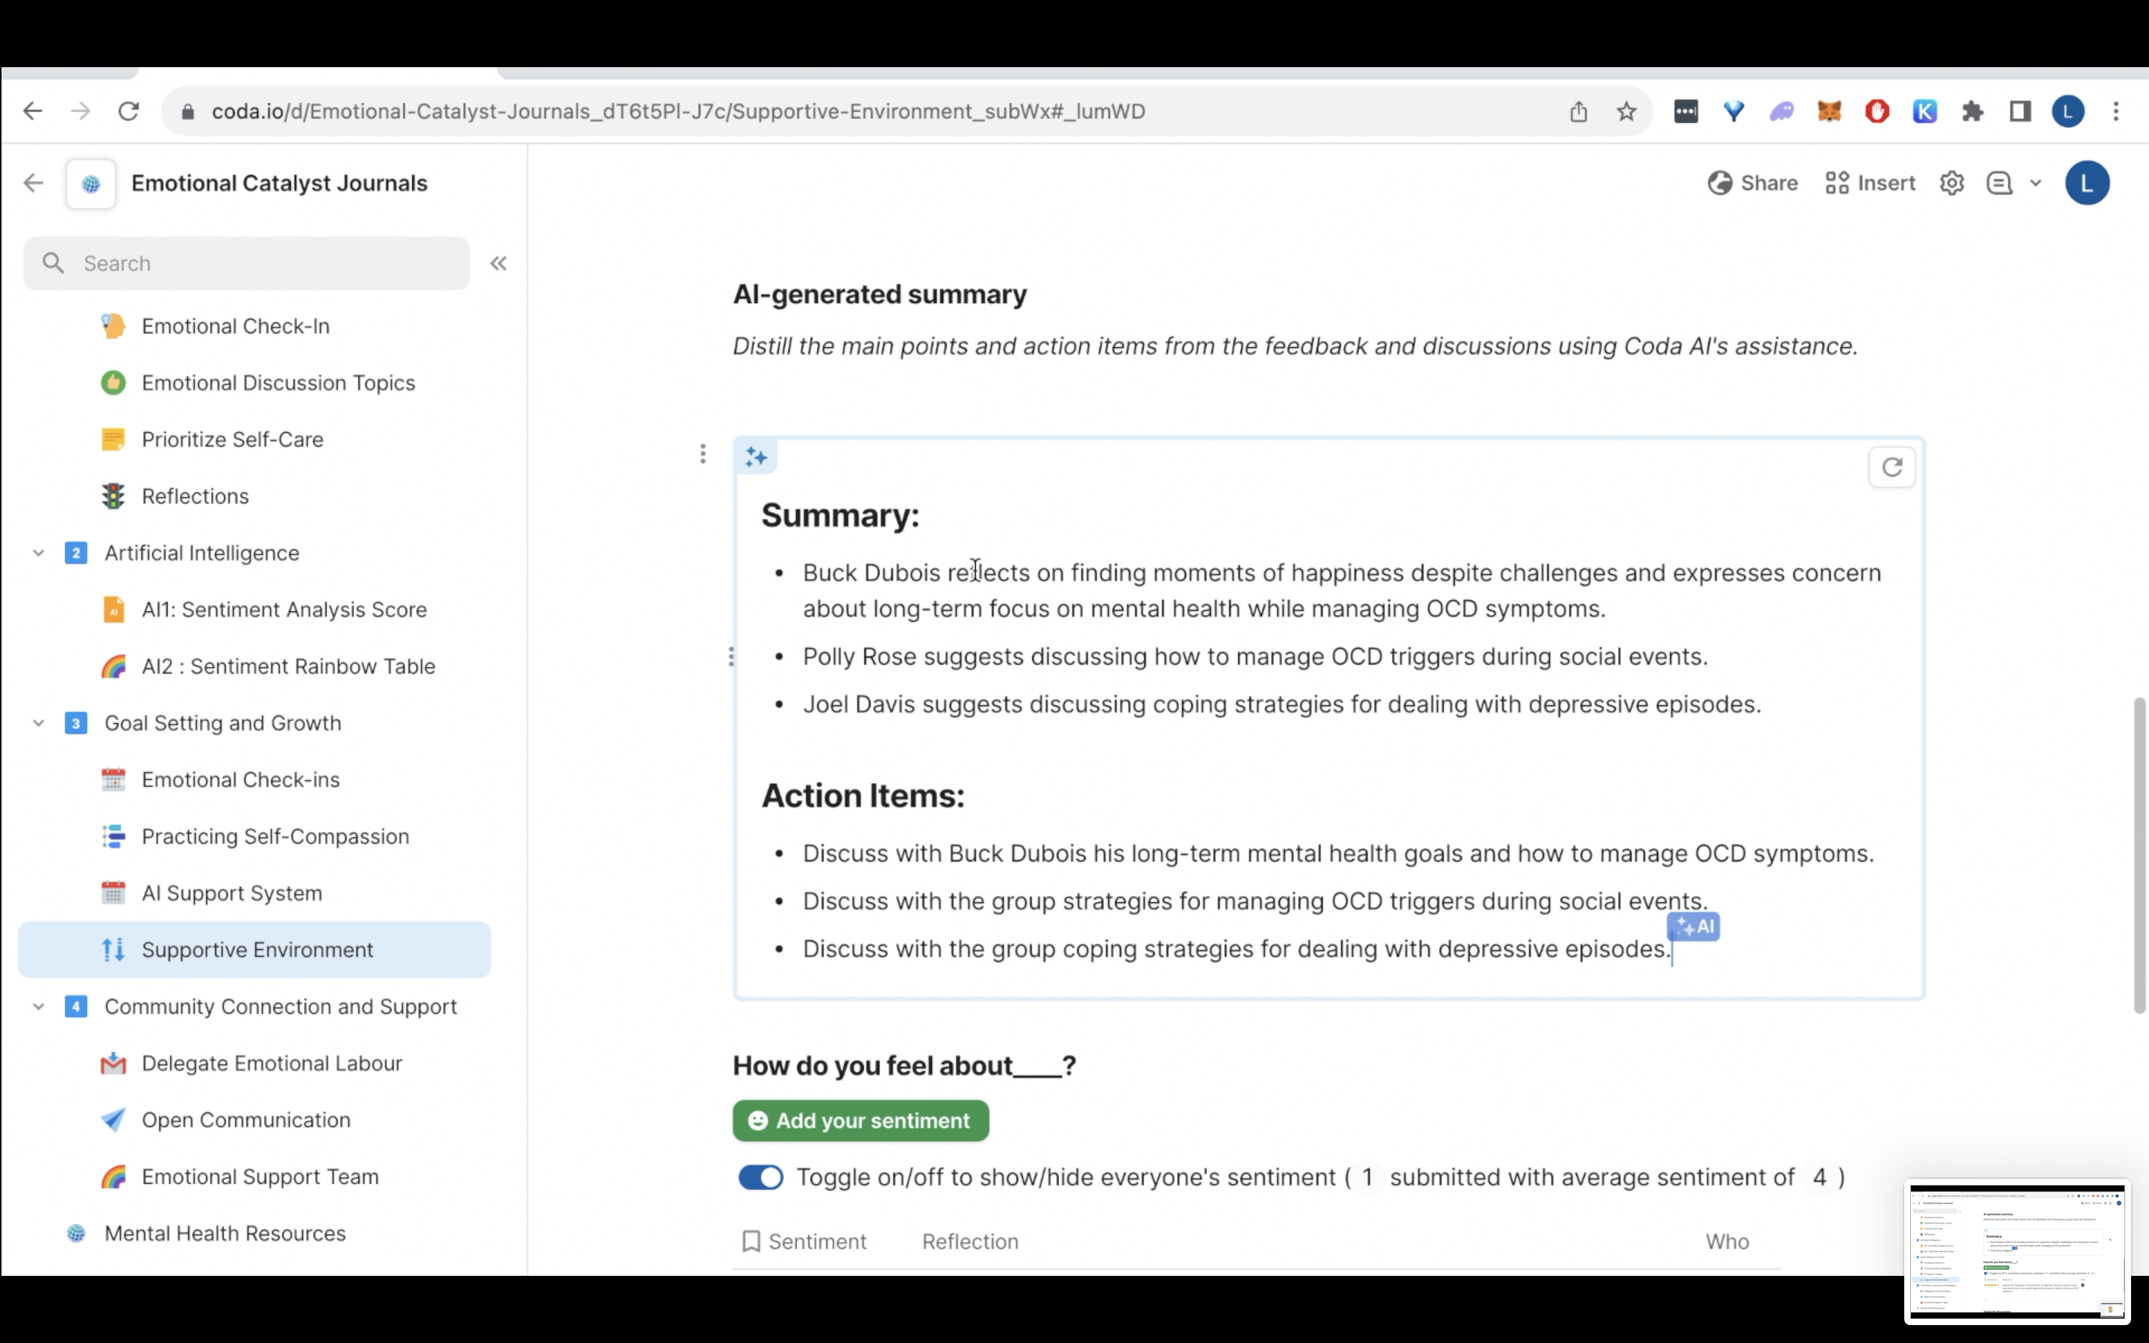Expand the dropdown arrow beside comments
2149x1343 pixels.
[x=2036, y=183]
